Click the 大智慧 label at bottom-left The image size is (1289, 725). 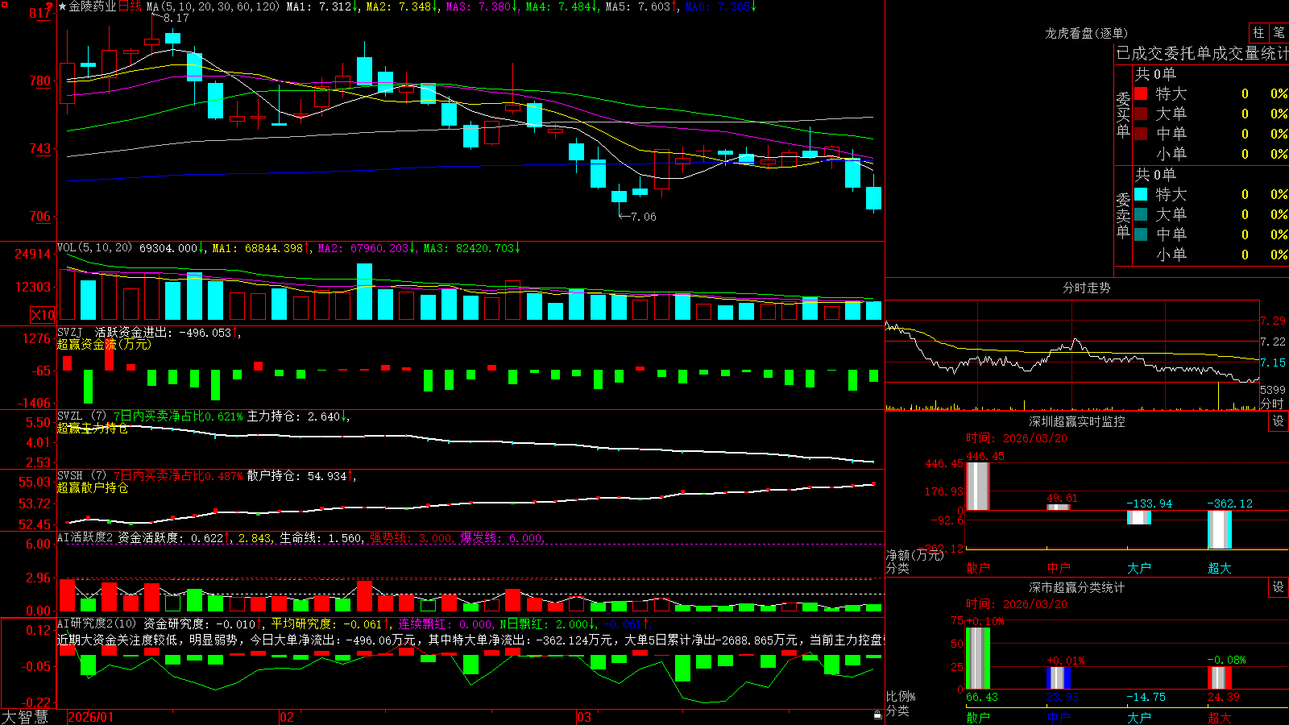(x=24, y=717)
